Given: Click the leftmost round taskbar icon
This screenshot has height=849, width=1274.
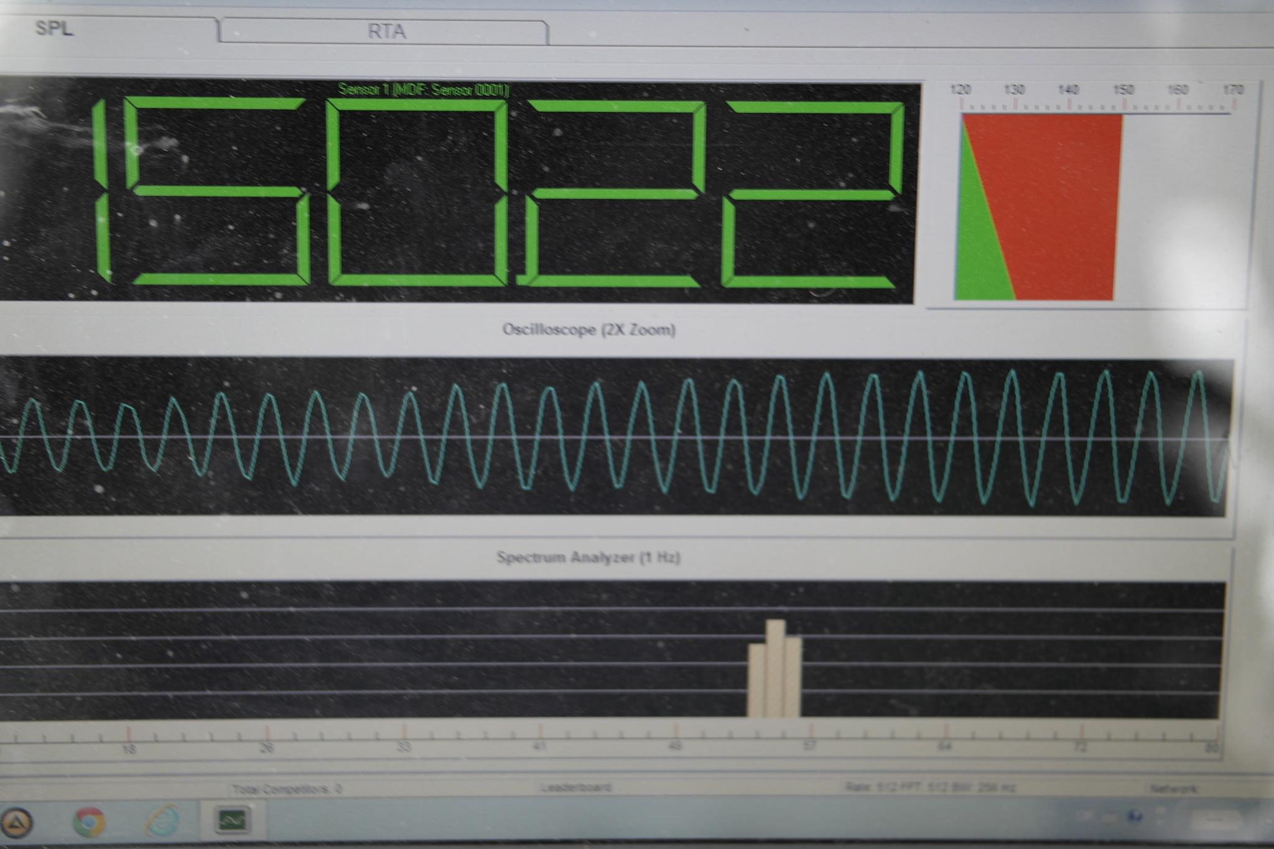Looking at the screenshot, I should pyautogui.click(x=17, y=823).
